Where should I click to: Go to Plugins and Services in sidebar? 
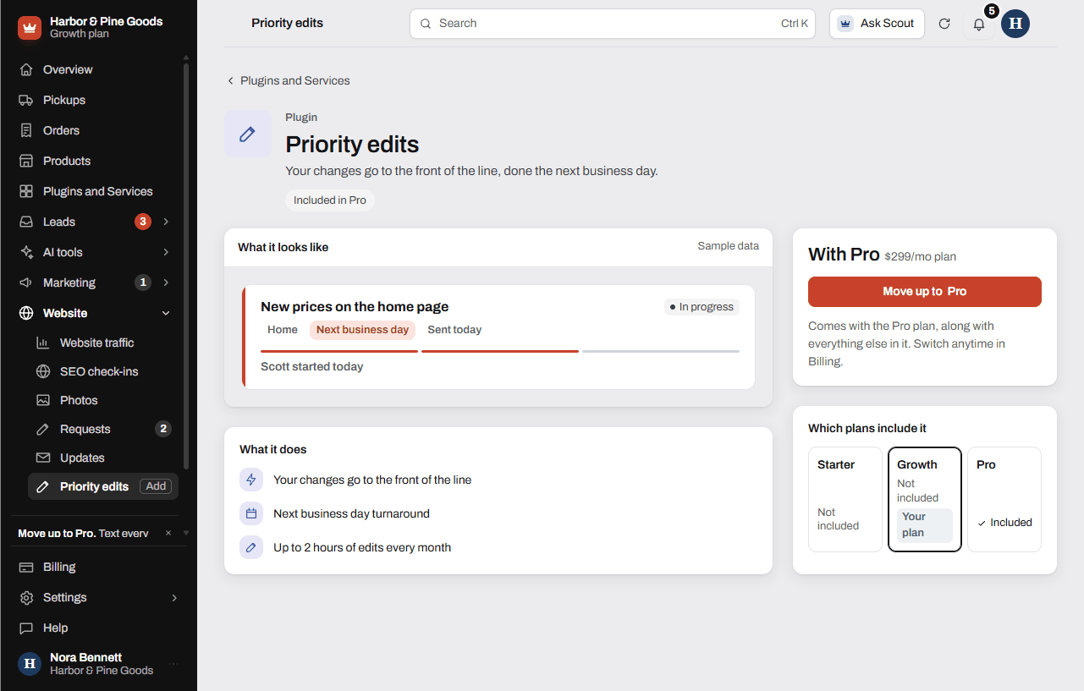98,191
